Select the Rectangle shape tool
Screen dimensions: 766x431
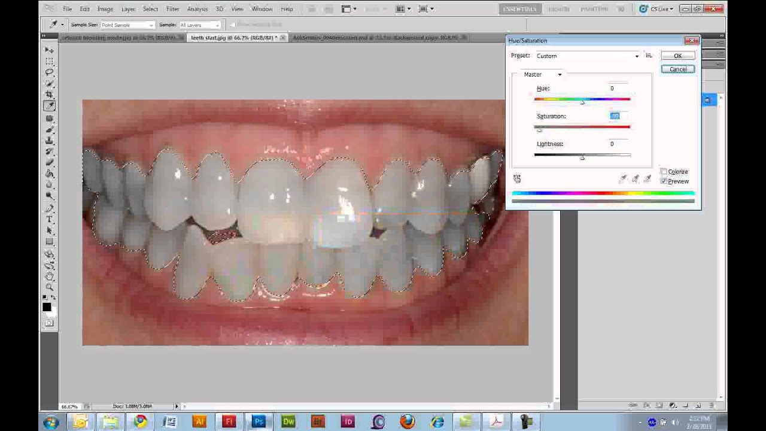pyautogui.click(x=49, y=243)
